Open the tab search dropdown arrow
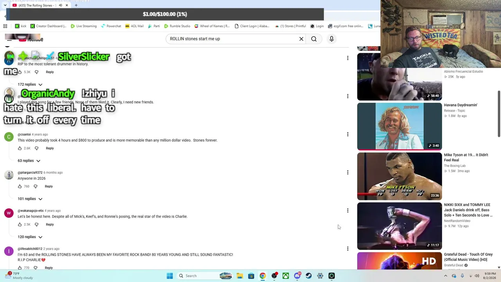 pyautogui.click(x=5, y=5)
